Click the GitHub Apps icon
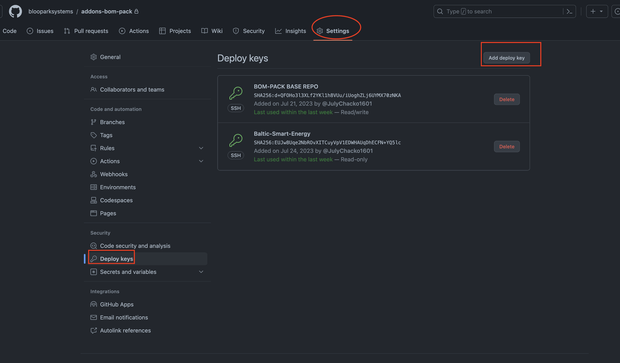 [94, 305]
